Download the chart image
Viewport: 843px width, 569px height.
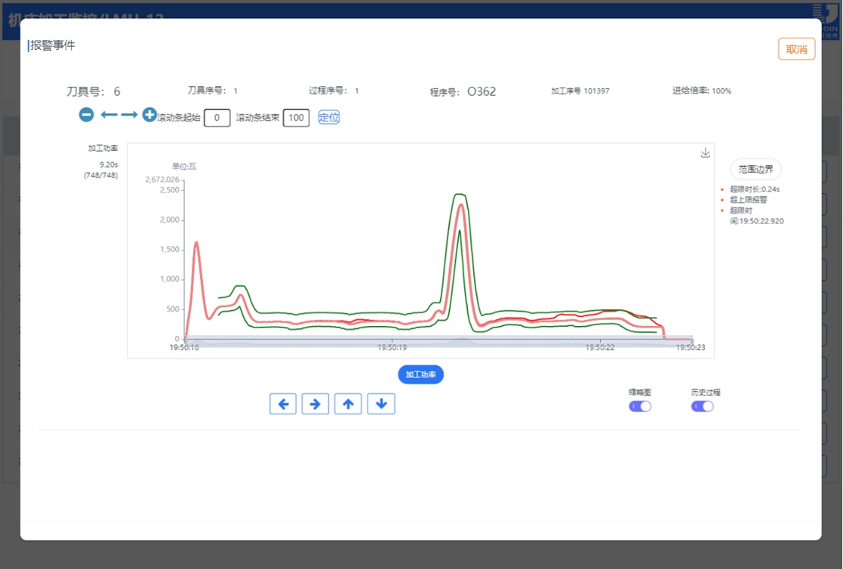[706, 153]
